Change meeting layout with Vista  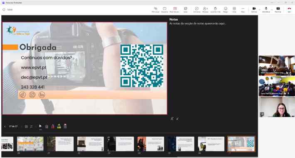pyautogui.click(x=234, y=10)
